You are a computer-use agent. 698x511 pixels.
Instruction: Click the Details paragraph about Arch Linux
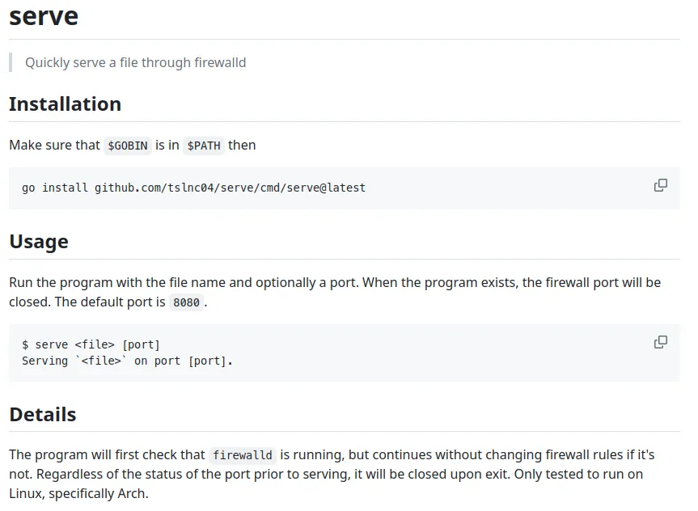(x=324, y=474)
